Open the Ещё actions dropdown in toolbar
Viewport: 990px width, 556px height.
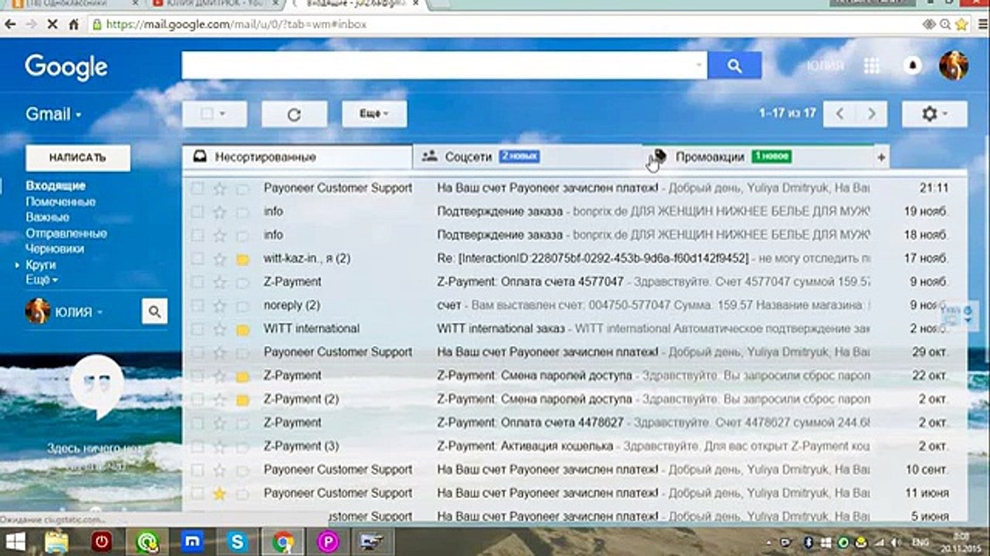click(x=374, y=114)
